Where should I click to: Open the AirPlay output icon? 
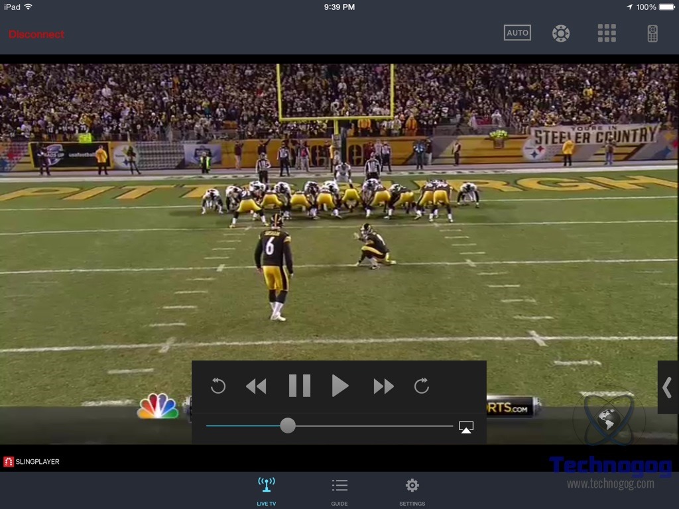point(466,427)
